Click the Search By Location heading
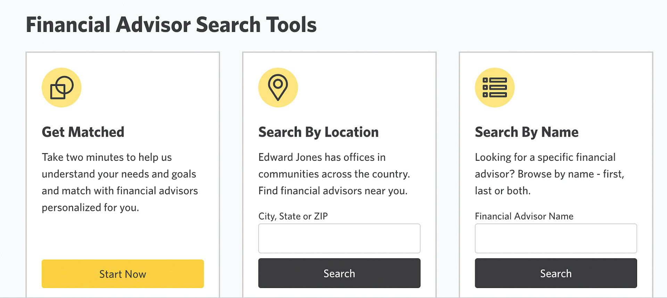Image resolution: width=667 pixels, height=298 pixels. pyautogui.click(x=318, y=132)
